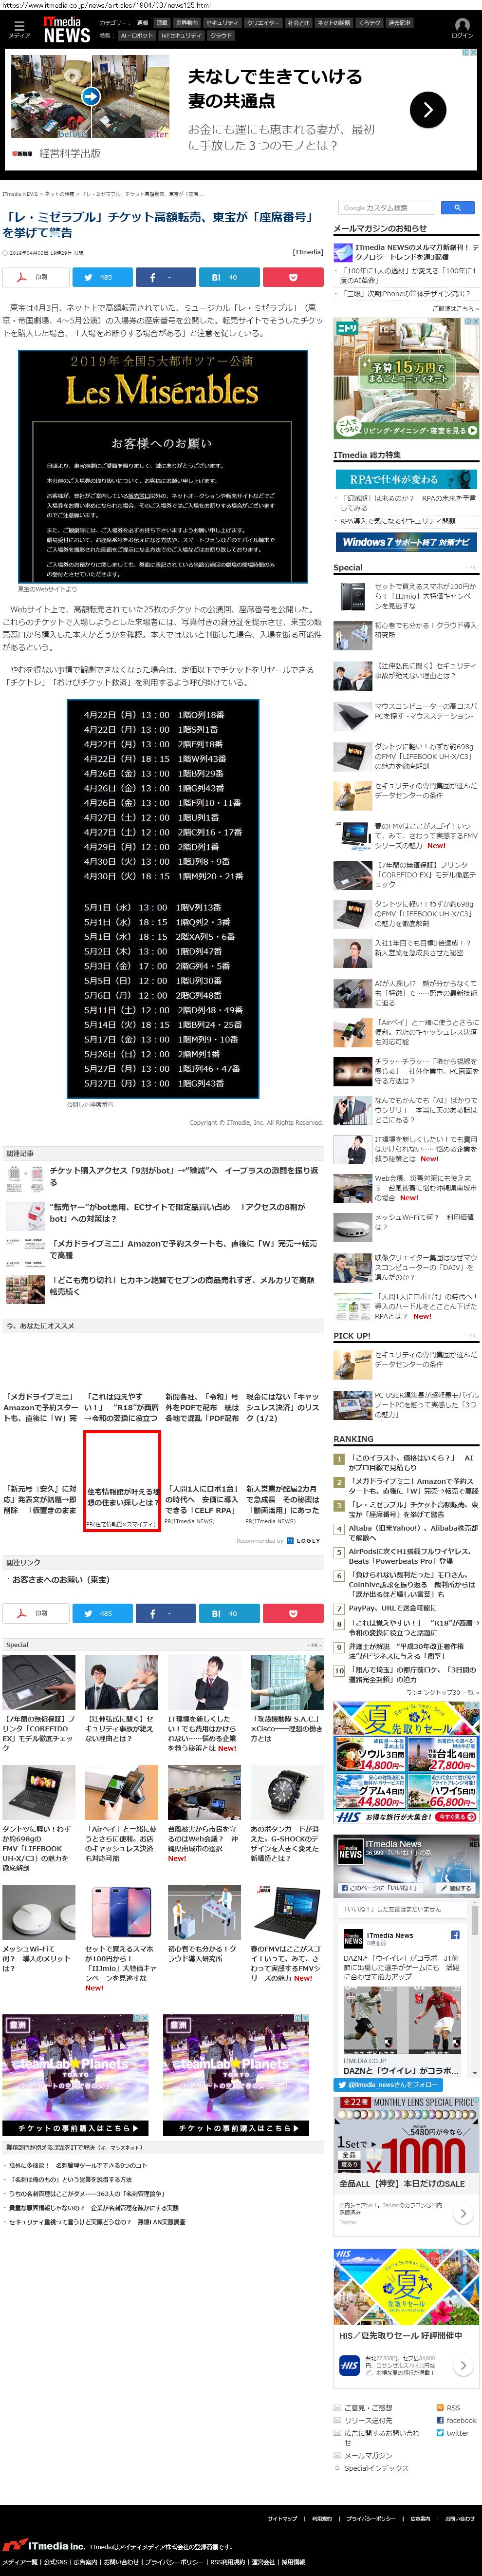This screenshot has width=482, height=2576.
Task: Click in the custom search field
Action: coord(387,208)
